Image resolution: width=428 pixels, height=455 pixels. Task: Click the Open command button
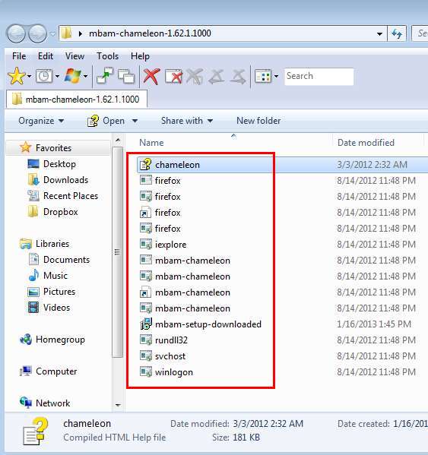point(106,121)
